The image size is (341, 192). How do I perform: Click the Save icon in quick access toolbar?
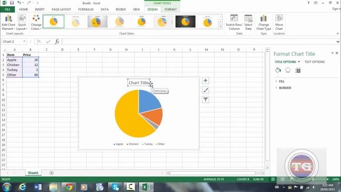tap(12, 3)
